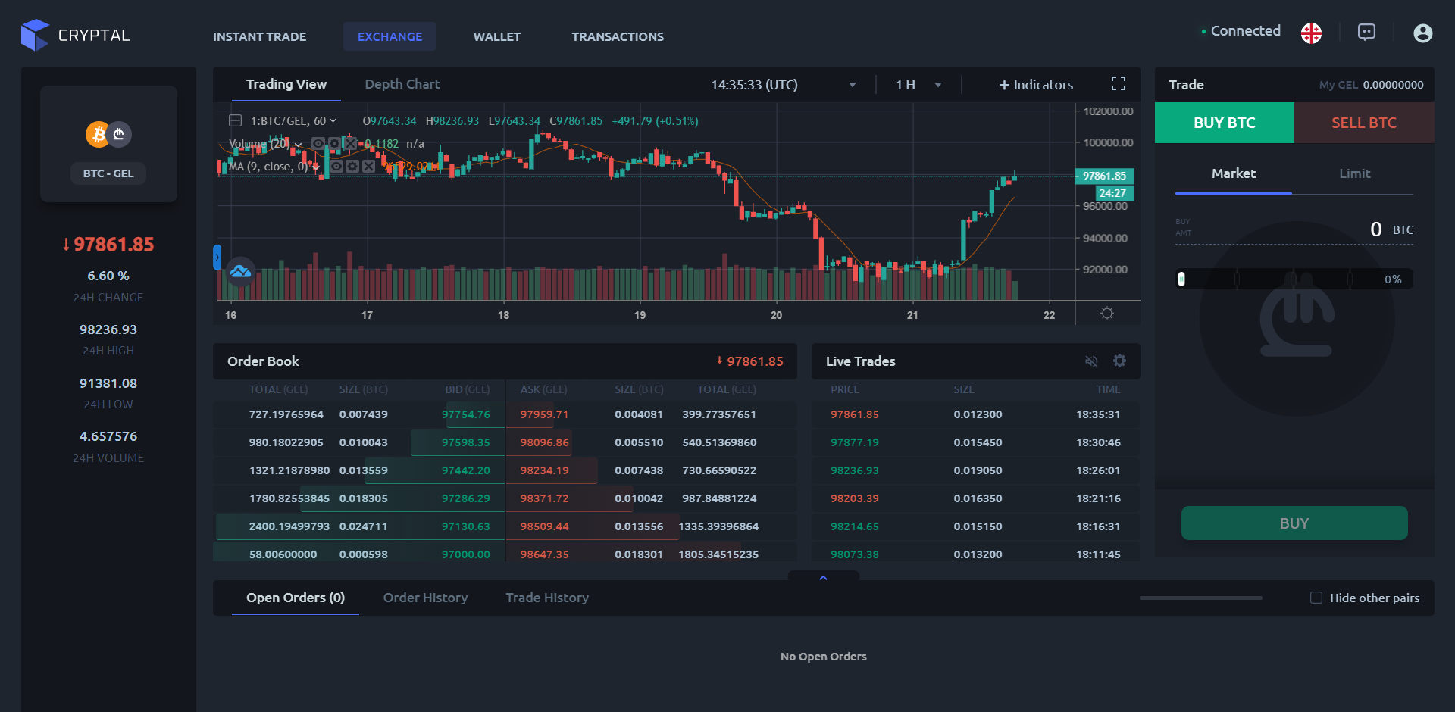
Task: Click the green BUY submit button
Action: tap(1294, 523)
